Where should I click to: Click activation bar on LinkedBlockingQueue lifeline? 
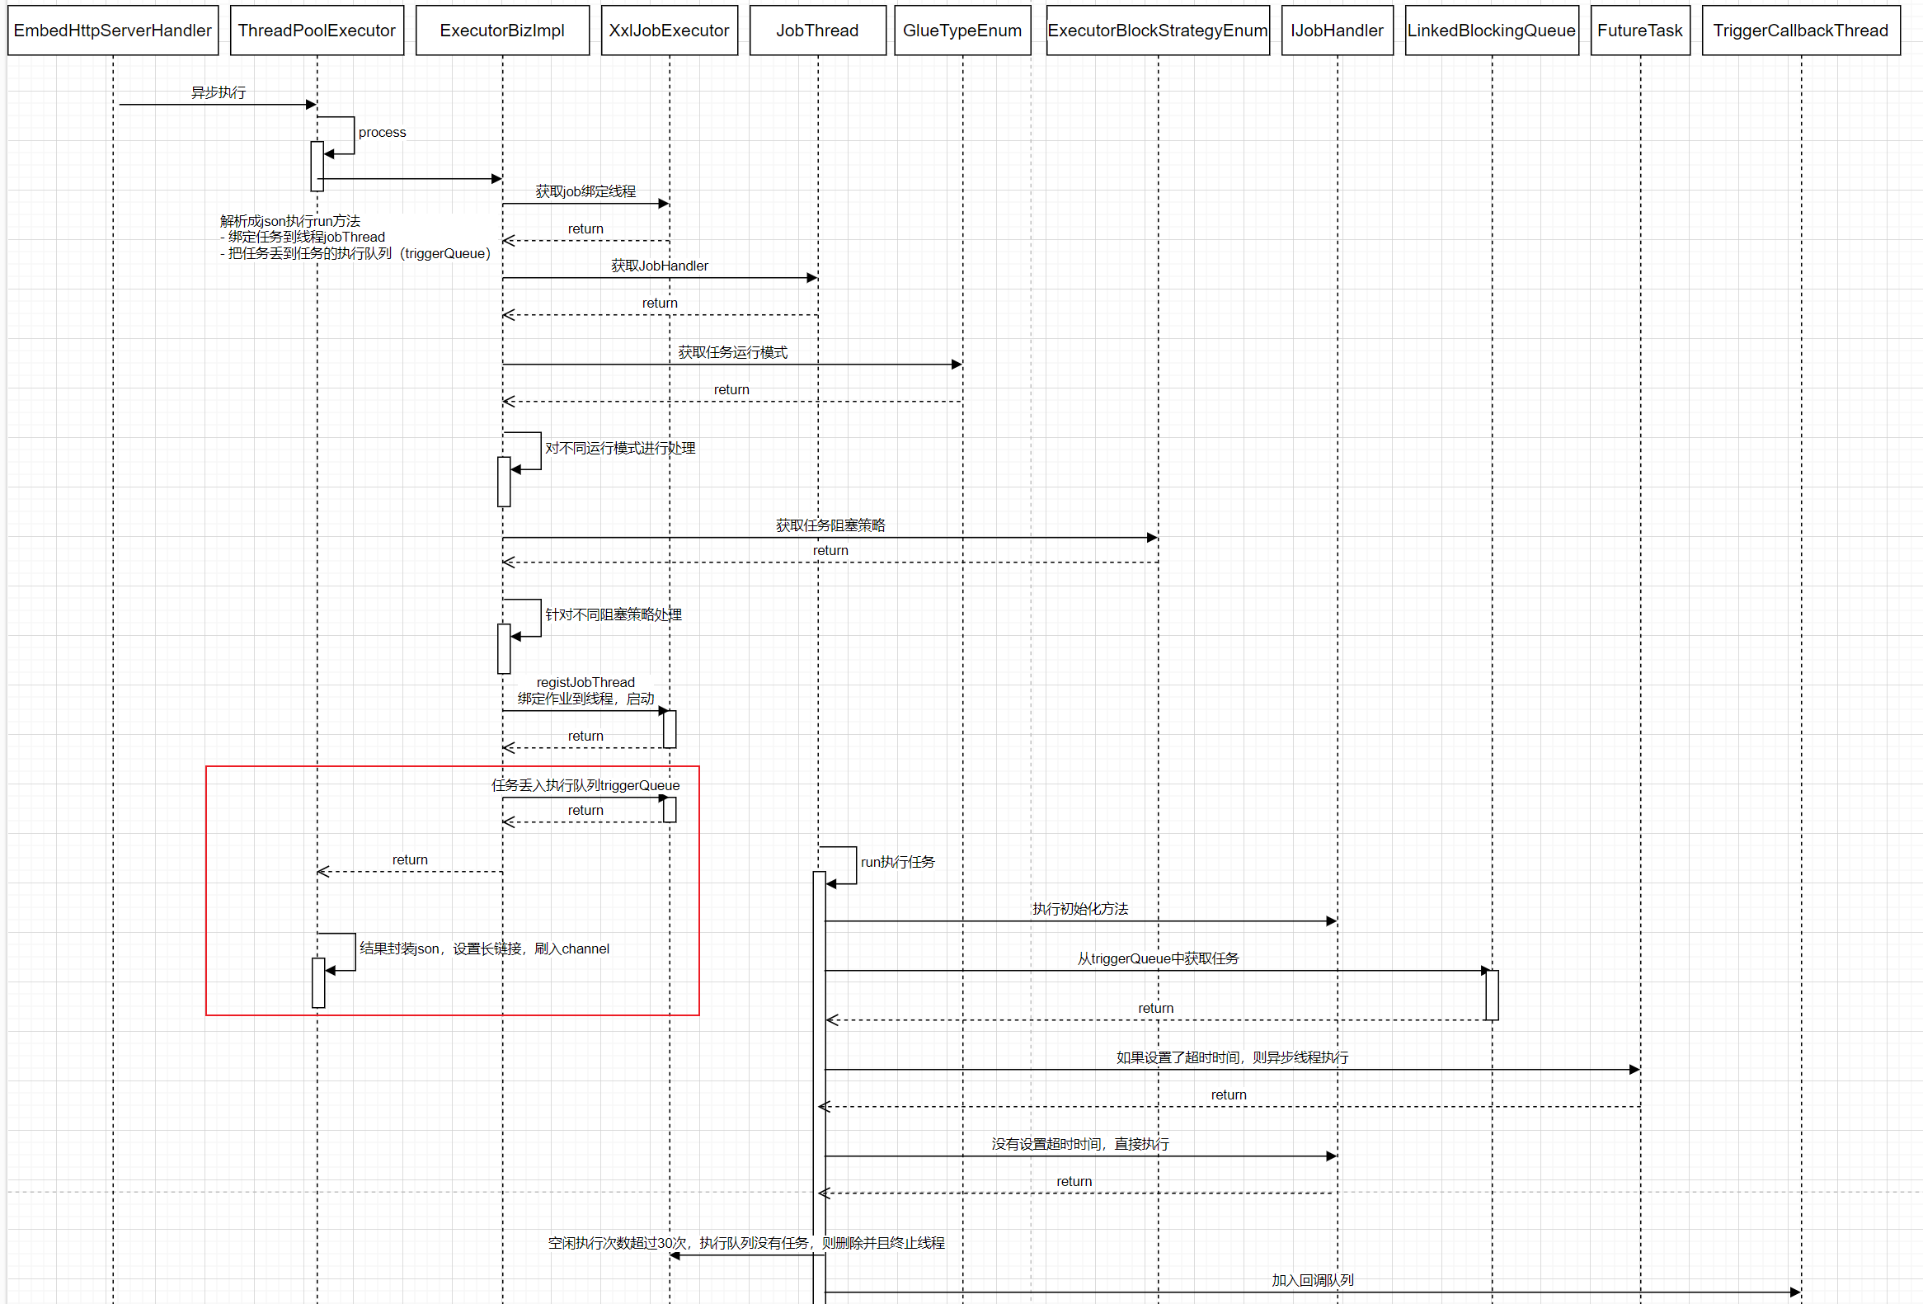click(1492, 995)
